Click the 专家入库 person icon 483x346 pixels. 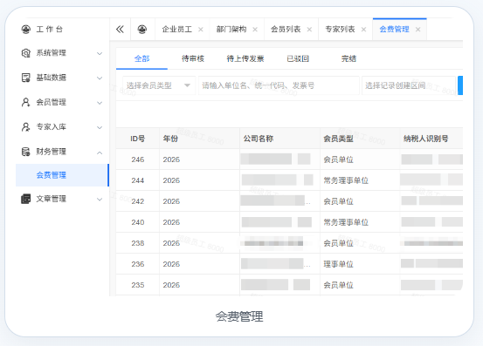(26, 127)
